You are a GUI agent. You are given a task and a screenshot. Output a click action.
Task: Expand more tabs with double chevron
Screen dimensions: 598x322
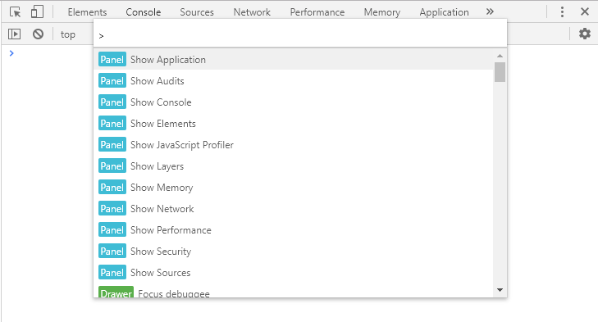(x=490, y=11)
